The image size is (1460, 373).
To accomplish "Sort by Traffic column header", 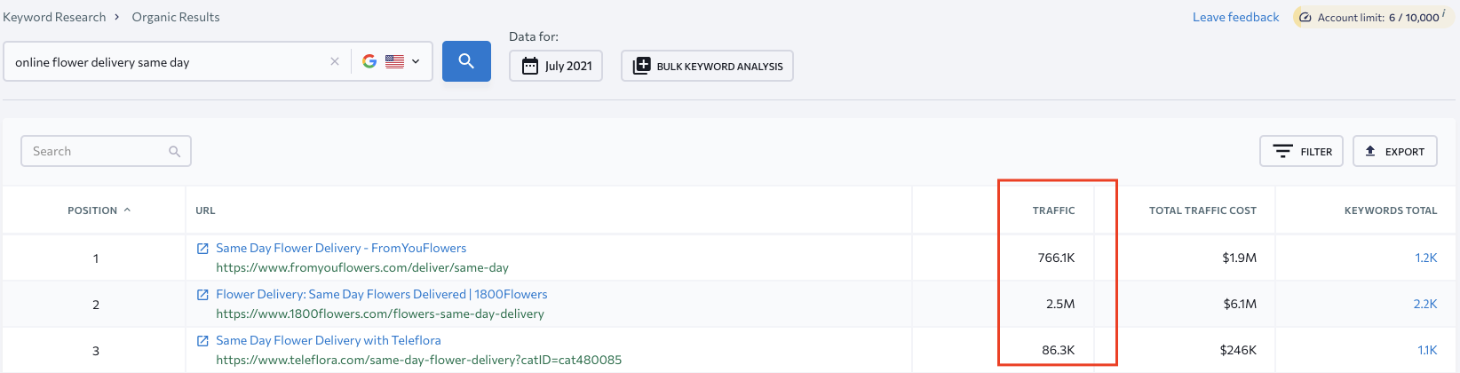I will point(1053,210).
